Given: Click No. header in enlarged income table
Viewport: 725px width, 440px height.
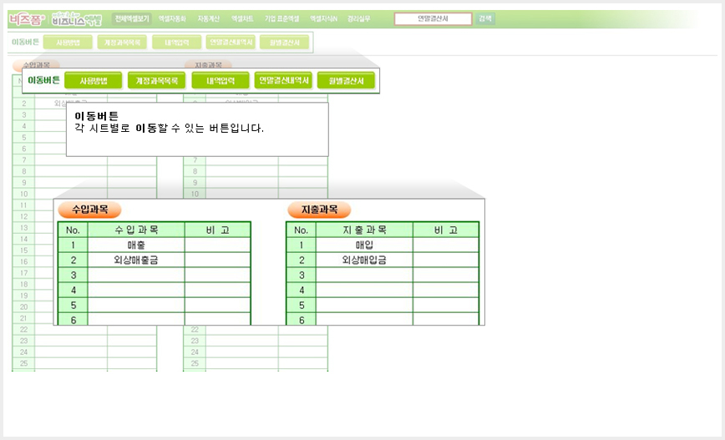Looking at the screenshot, I should coord(73,230).
